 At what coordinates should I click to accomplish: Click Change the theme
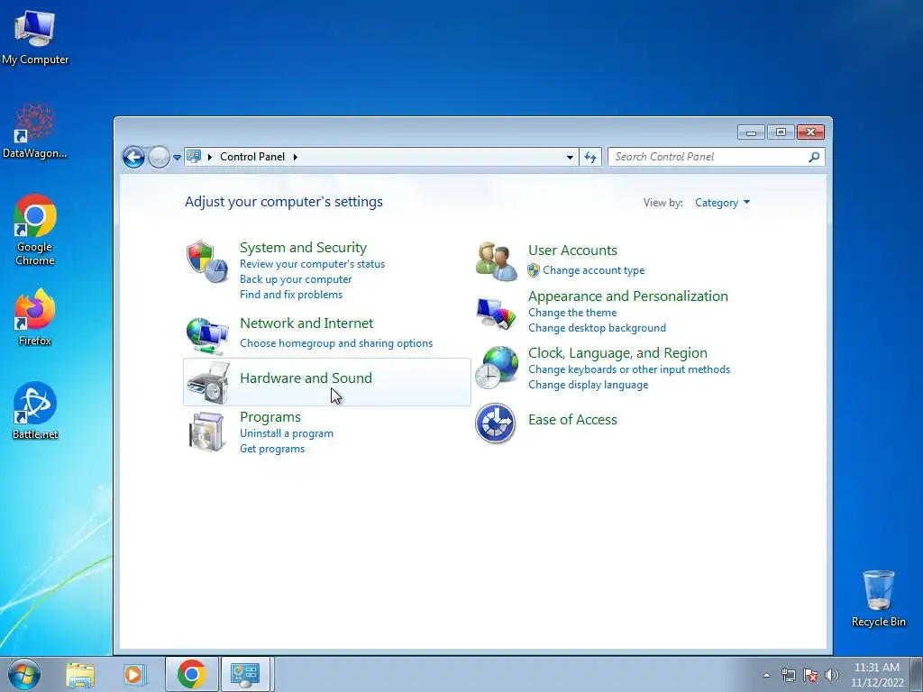[572, 313]
